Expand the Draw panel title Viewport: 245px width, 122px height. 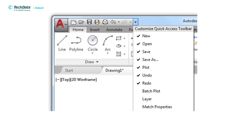92,62
